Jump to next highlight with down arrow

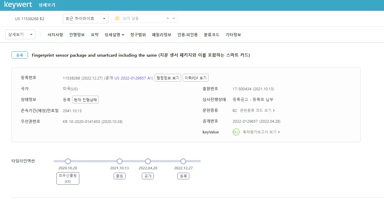(x=174, y=19)
